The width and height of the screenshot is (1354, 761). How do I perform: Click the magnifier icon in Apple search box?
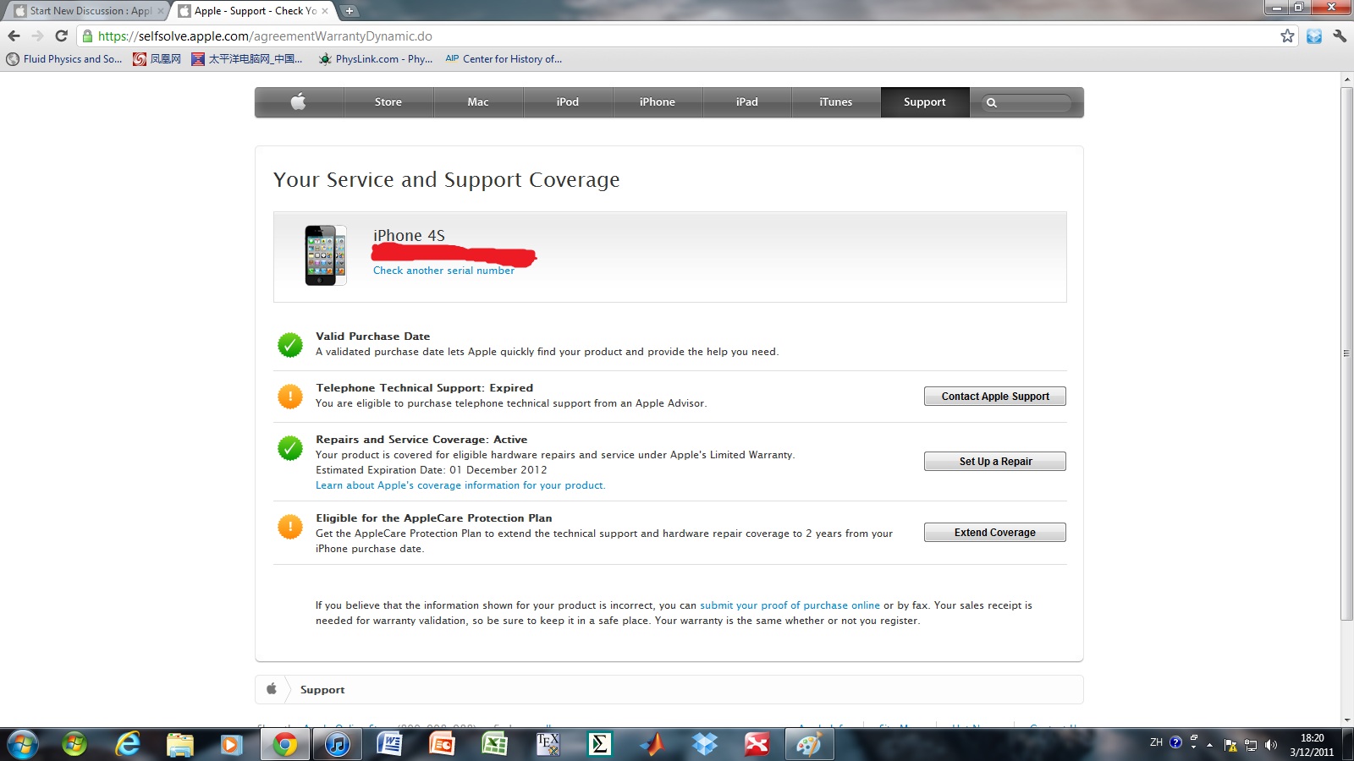tap(992, 103)
